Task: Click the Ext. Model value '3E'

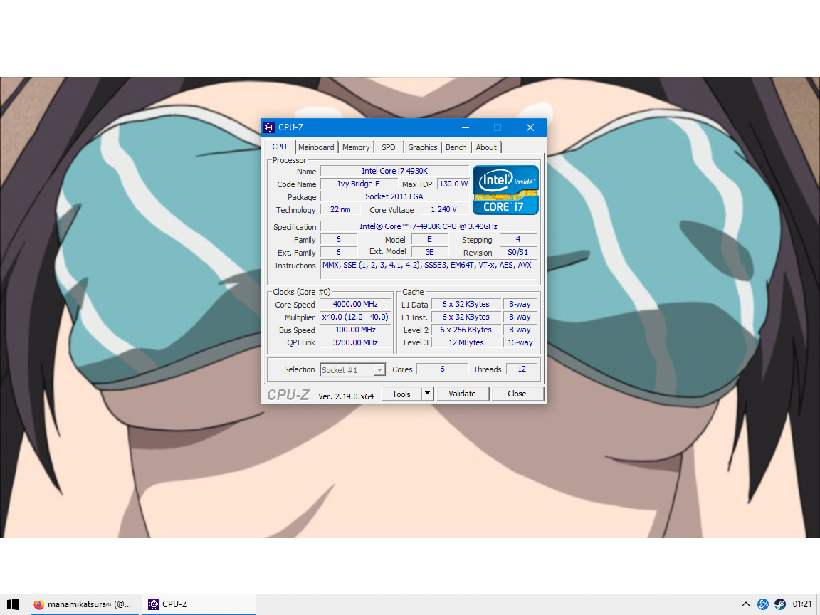Action: (429, 252)
